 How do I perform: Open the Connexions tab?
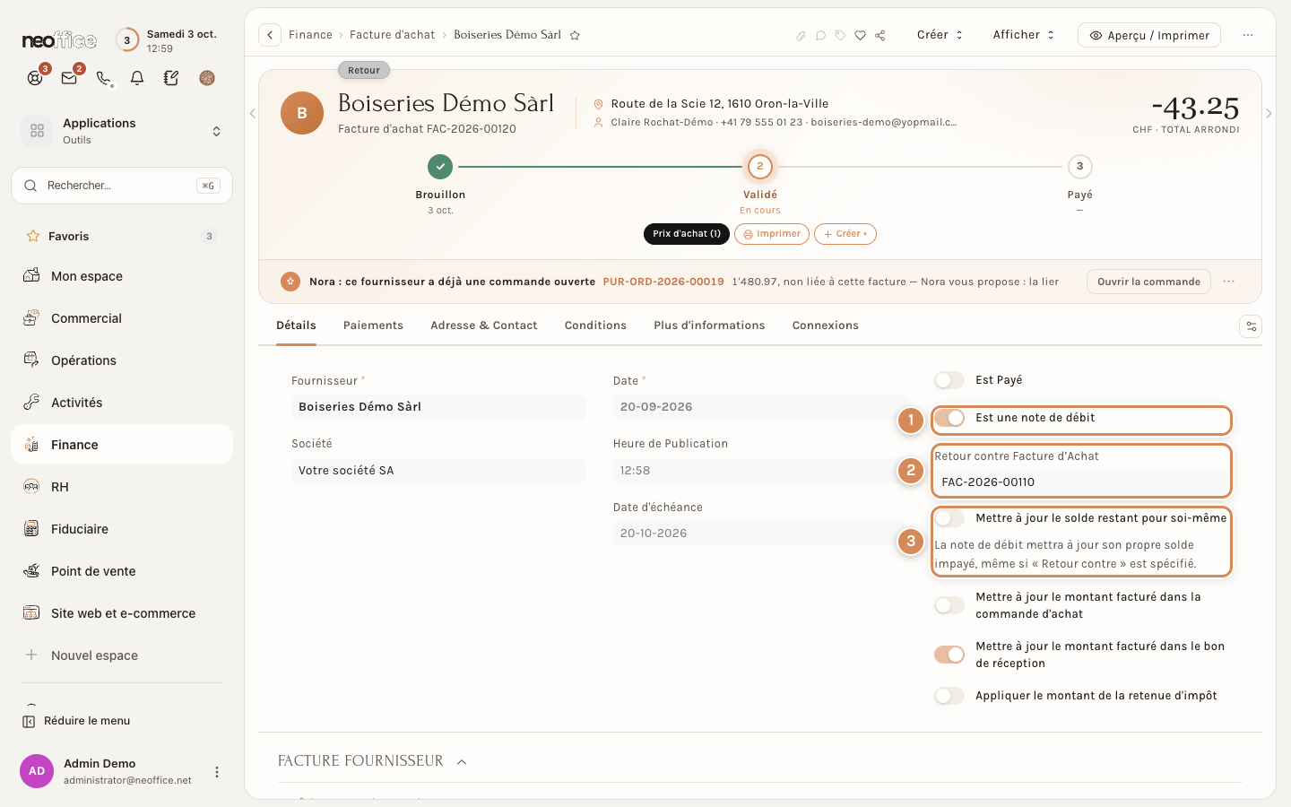[x=826, y=325]
